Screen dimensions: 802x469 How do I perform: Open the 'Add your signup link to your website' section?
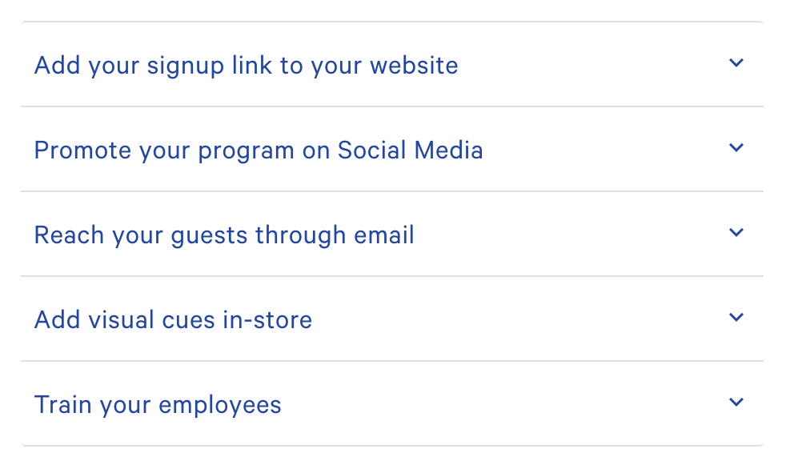pos(246,65)
